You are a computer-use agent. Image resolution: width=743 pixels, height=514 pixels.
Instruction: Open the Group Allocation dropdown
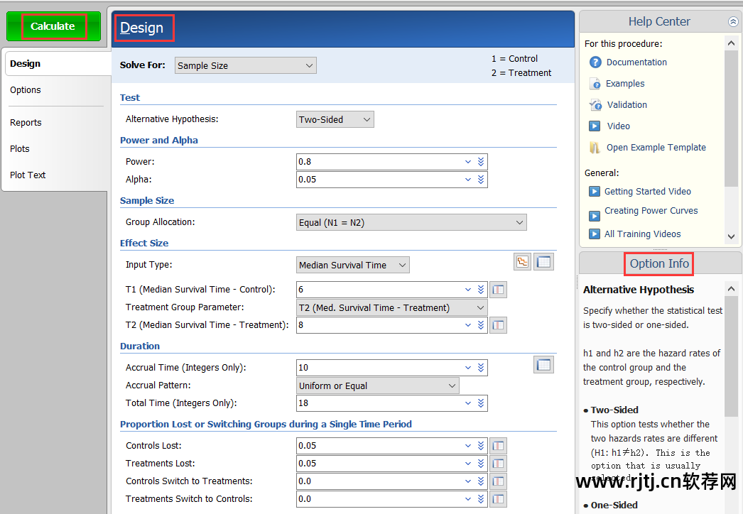click(x=411, y=223)
